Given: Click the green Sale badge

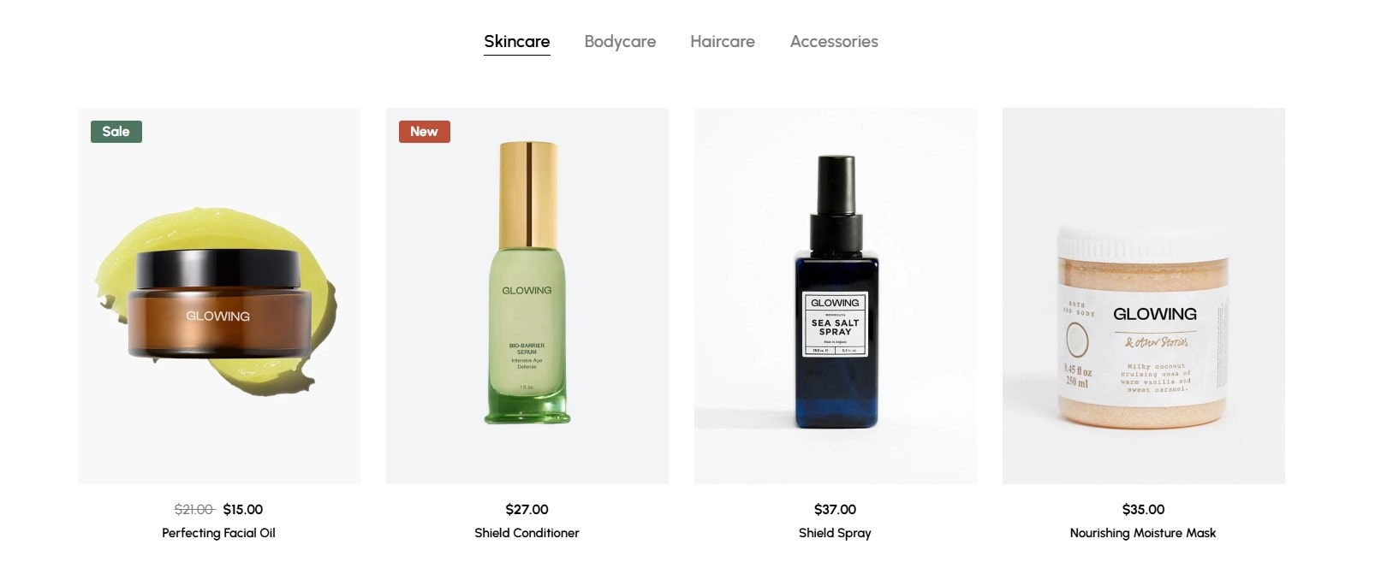Looking at the screenshot, I should point(116,132).
